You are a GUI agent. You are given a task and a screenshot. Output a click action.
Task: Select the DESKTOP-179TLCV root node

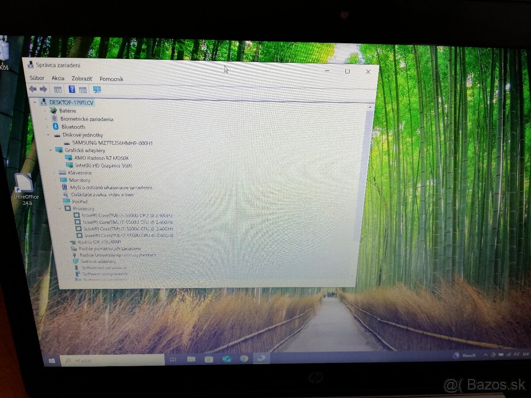[x=71, y=102]
